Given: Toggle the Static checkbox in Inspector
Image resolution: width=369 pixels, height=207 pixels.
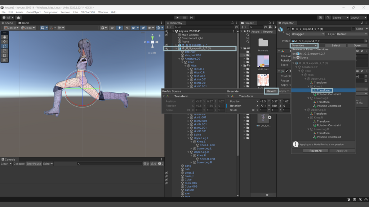Looking at the screenshot, I should point(354,29).
